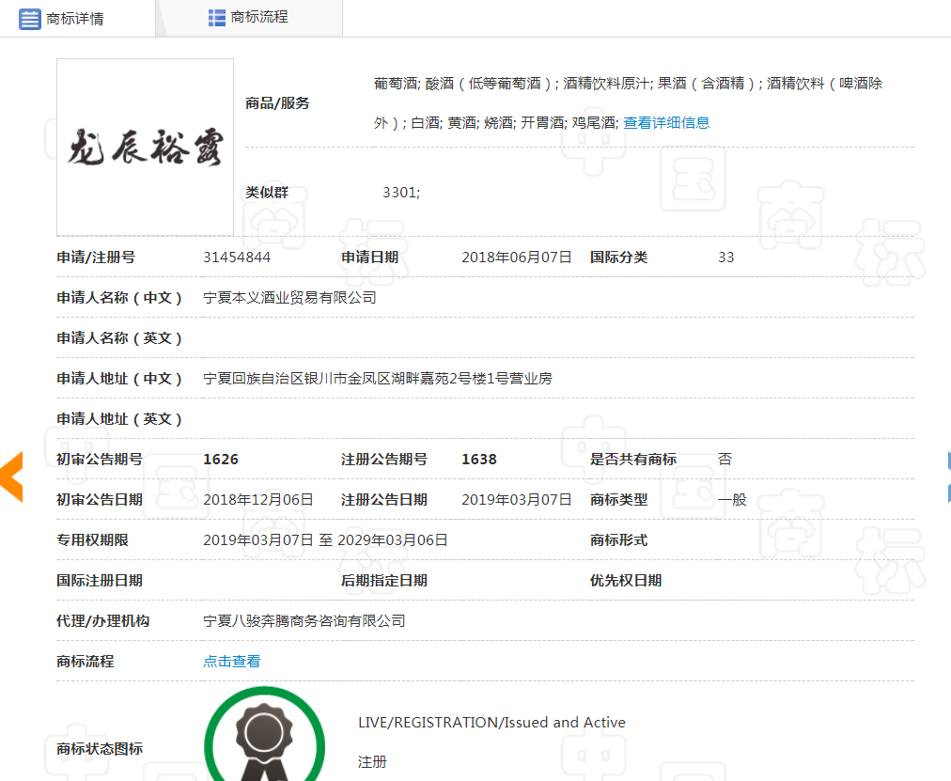
Task: Click preliminary announcement issue number 1626
Action: tap(221, 459)
